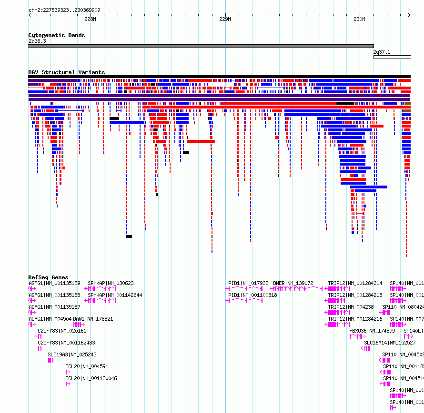Screen dimensions: 424x413
Task: Open gene CCL20|NM_001130046 label
Action: pyautogui.click(x=91, y=378)
